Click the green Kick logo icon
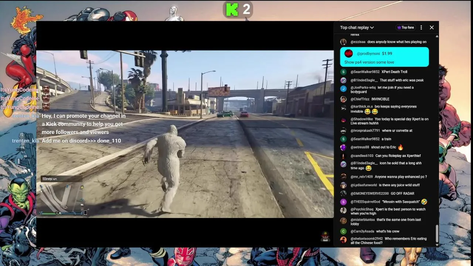473x266 pixels. 232,10
